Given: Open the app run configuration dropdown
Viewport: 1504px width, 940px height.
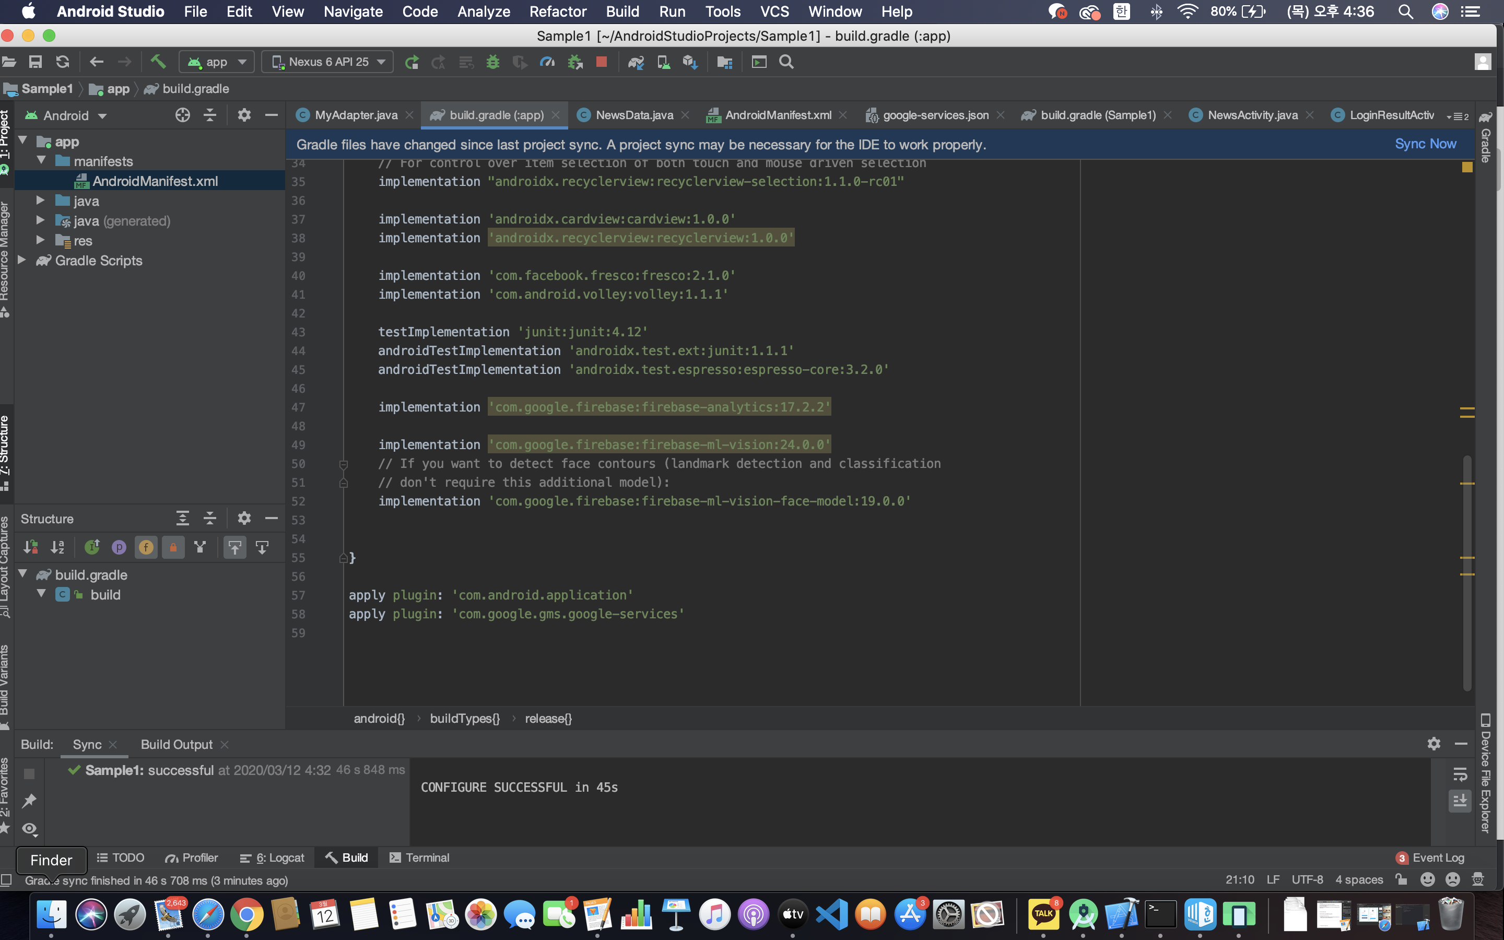Looking at the screenshot, I should click(217, 62).
